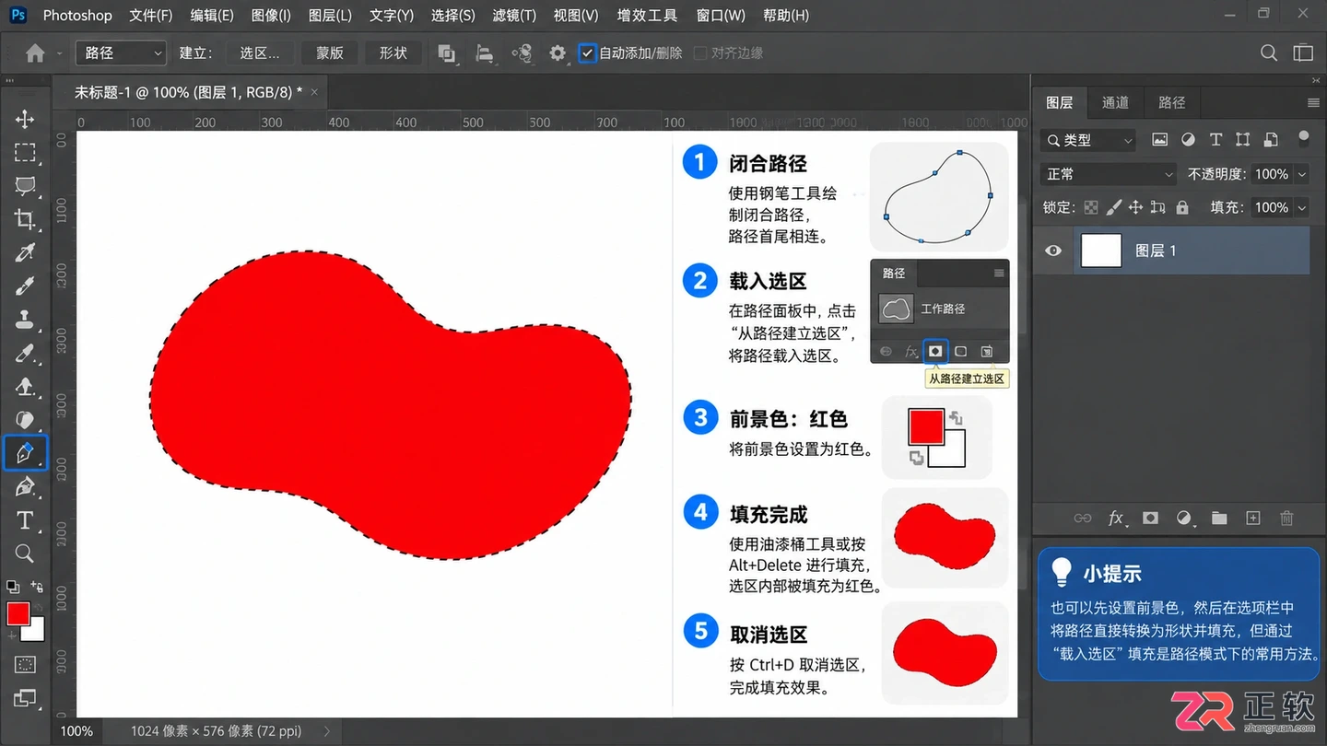Pick the Eyedropper tool
This screenshot has height=746, width=1327.
[25, 252]
